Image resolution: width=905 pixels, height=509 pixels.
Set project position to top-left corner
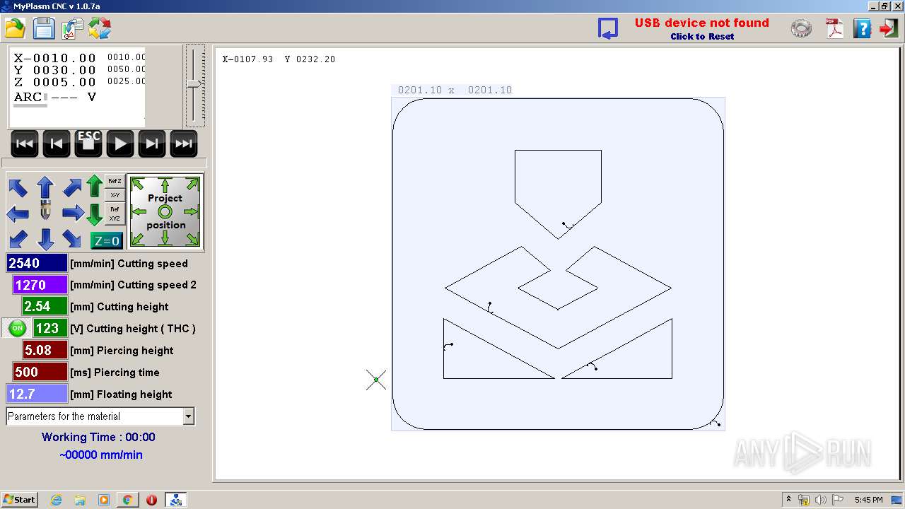click(x=139, y=185)
